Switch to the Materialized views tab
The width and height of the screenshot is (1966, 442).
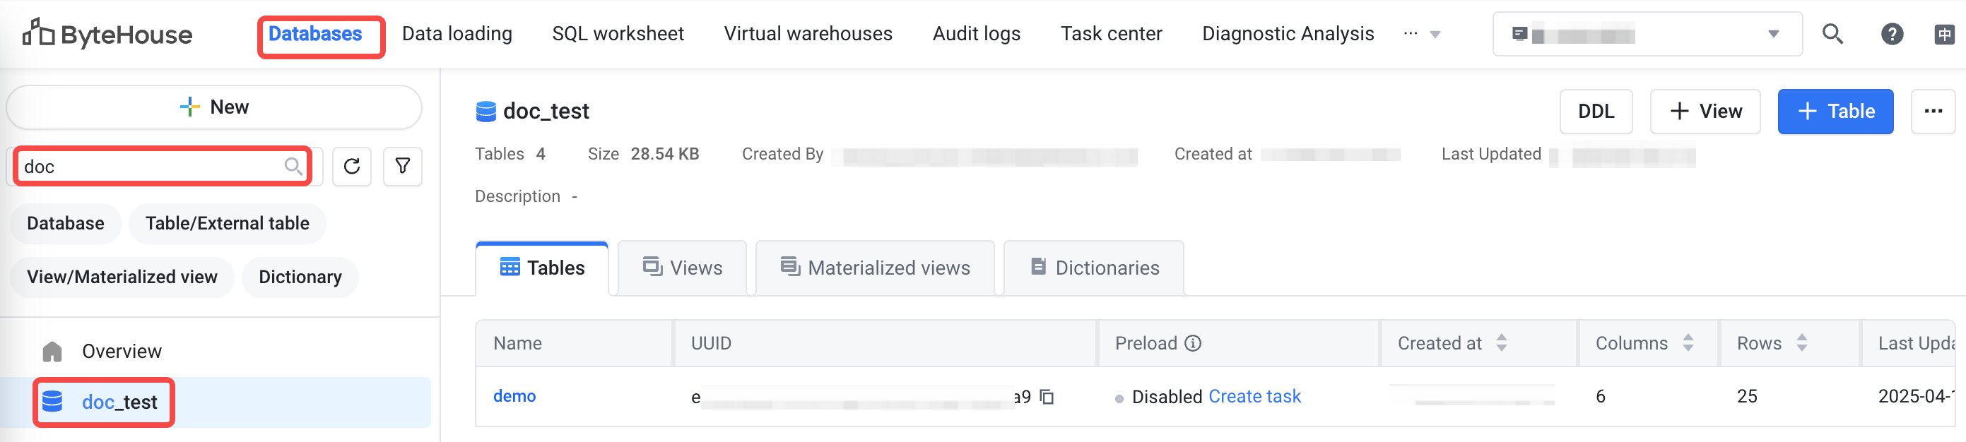click(875, 268)
